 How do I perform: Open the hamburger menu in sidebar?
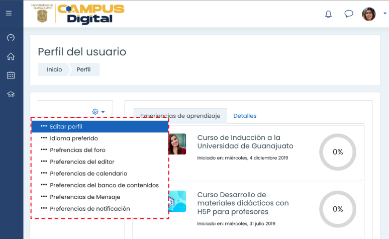click(x=9, y=13)
